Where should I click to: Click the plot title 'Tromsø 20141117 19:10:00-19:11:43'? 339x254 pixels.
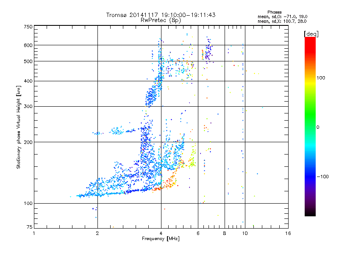point(161,15)
